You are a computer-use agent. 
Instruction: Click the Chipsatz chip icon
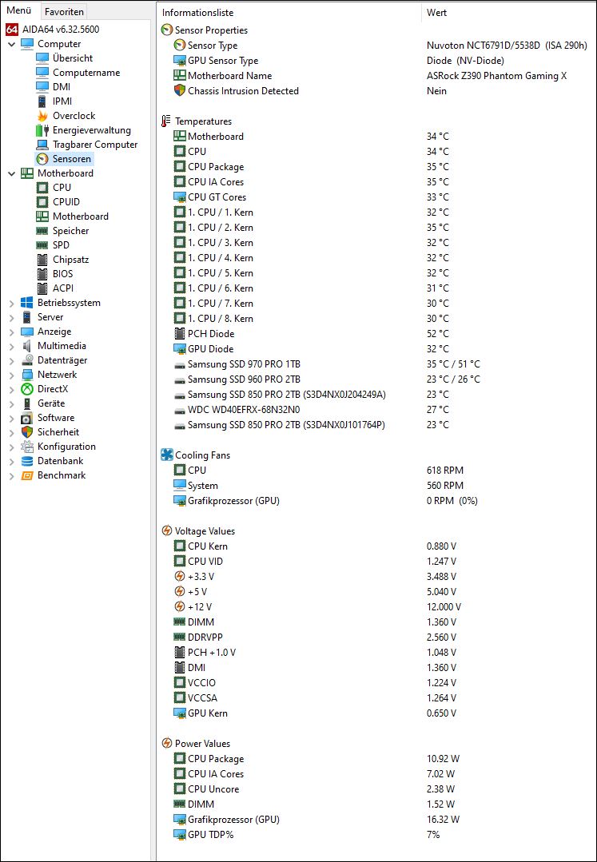coord(42,260)
